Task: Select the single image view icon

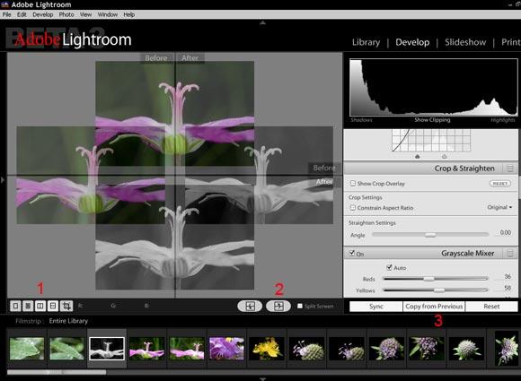Action: pos(15,306)
